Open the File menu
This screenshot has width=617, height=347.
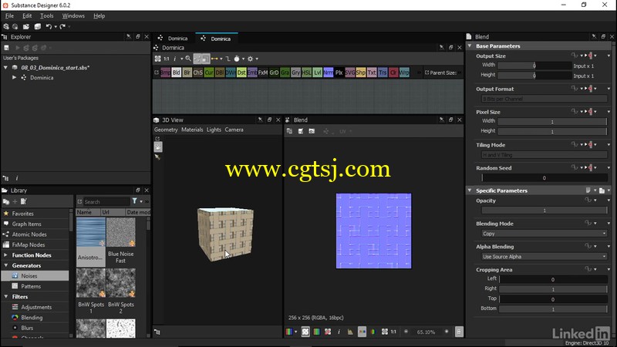9,15
